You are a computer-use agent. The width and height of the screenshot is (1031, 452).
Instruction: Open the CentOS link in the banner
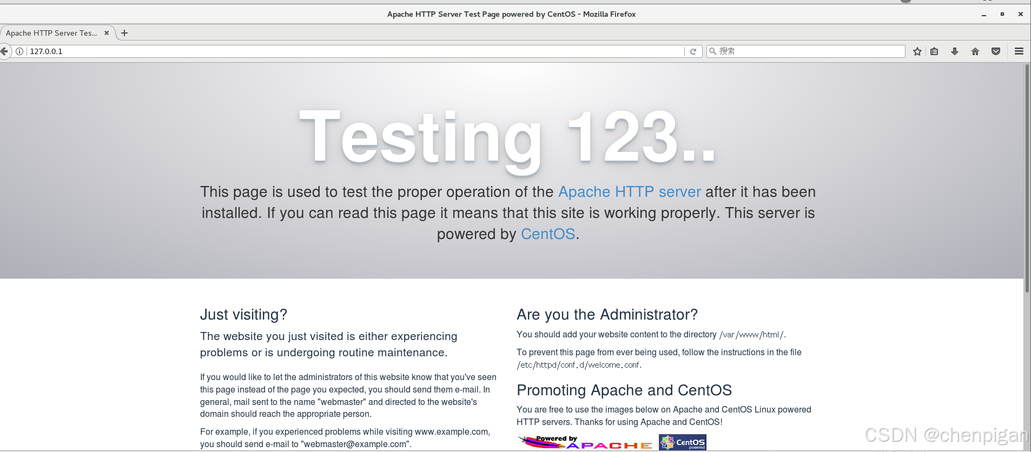tap(548, 234)
